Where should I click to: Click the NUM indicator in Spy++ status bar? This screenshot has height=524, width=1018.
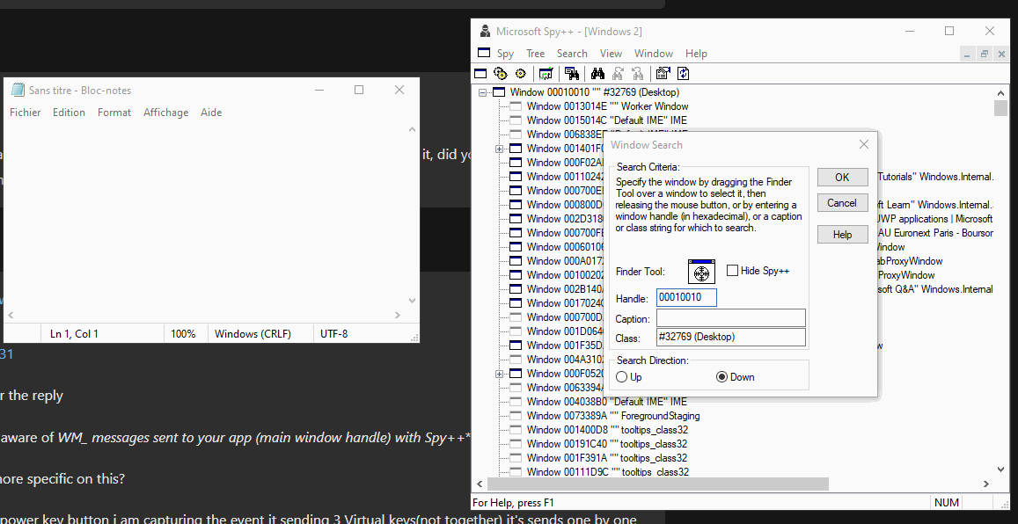pos(946,503)
